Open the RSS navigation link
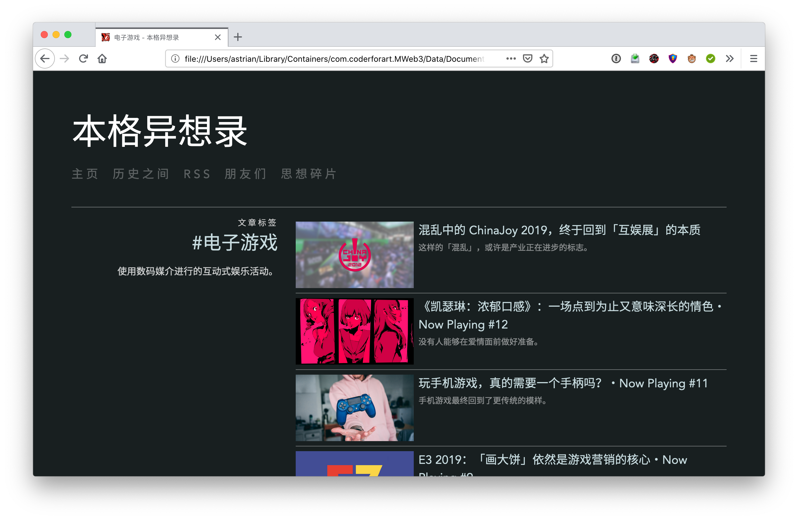The width and height of the screenshot is (798, 520). [x=197, y=174]
